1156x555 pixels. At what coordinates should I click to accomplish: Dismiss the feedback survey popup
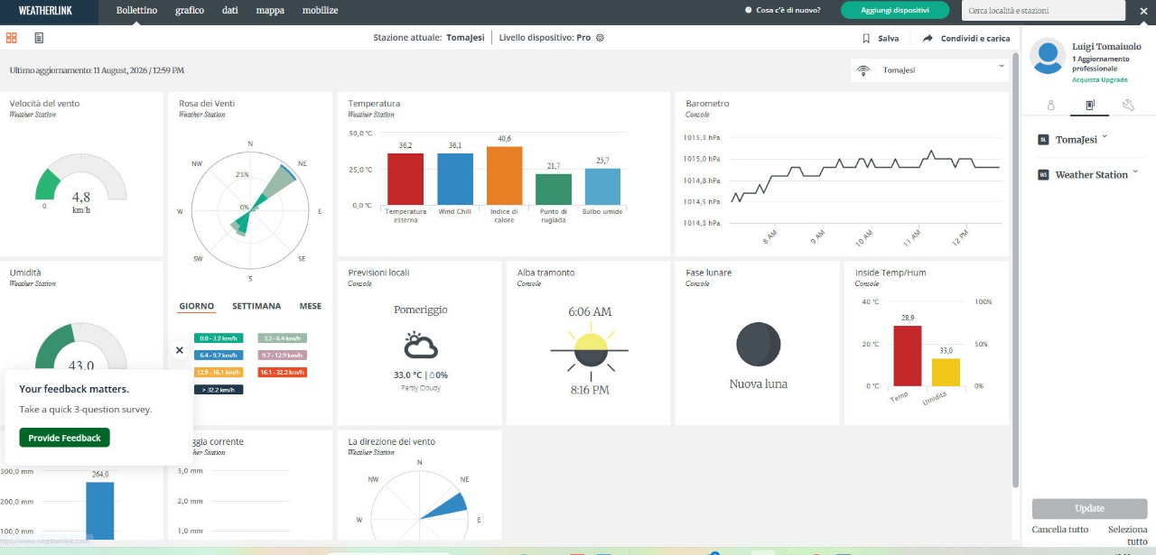tap(179, 350)
